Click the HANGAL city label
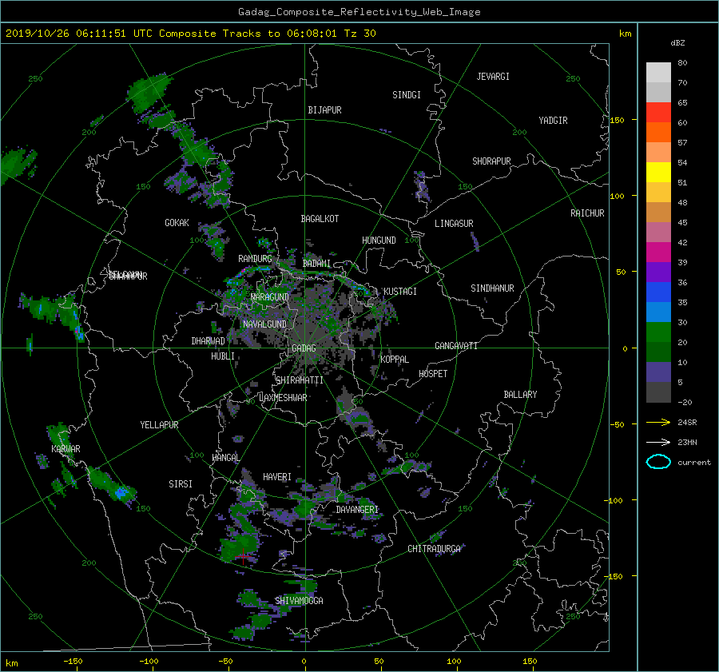The height and width of the screenshot is (672, 719). click(226, 457)
